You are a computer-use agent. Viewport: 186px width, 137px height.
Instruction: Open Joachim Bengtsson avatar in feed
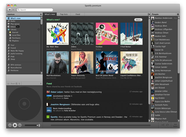click(48, 104)
